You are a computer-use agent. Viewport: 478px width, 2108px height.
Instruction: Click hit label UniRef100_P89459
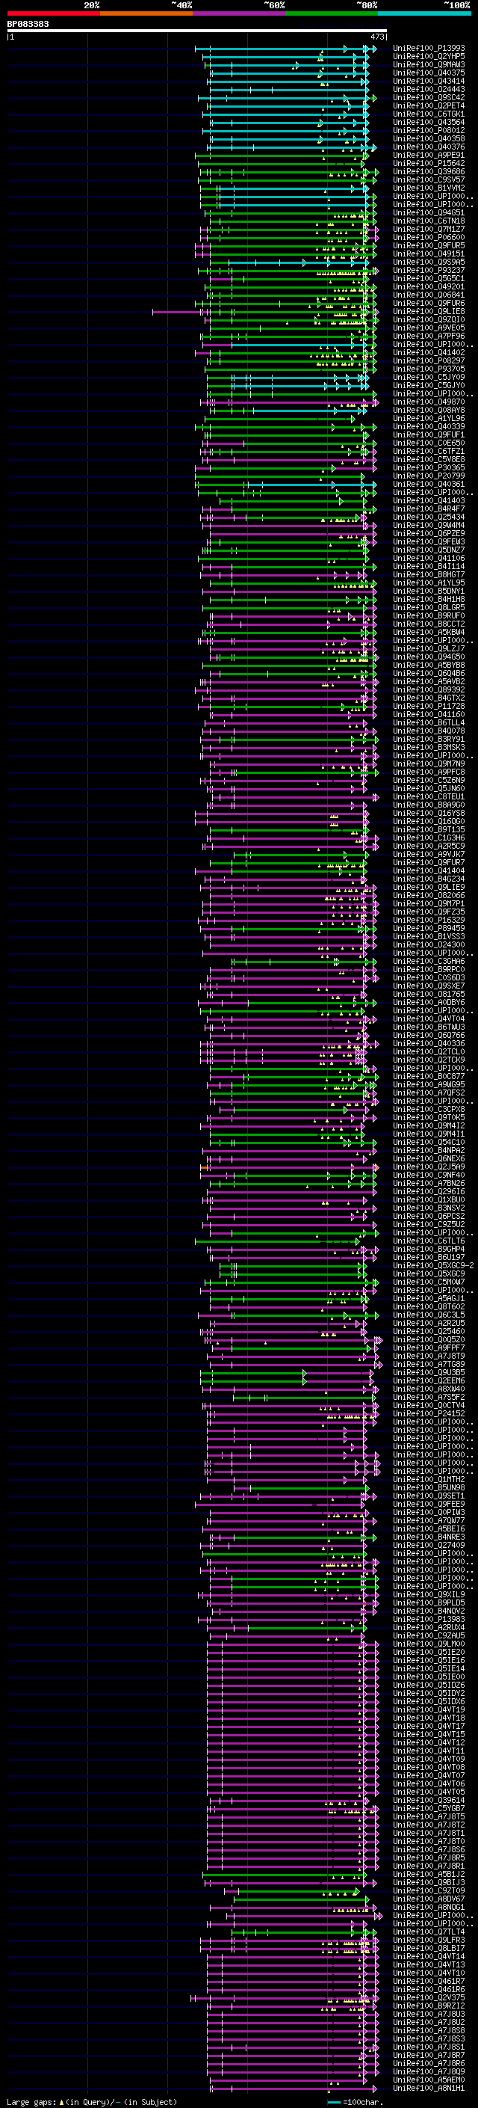pos(429,928)
